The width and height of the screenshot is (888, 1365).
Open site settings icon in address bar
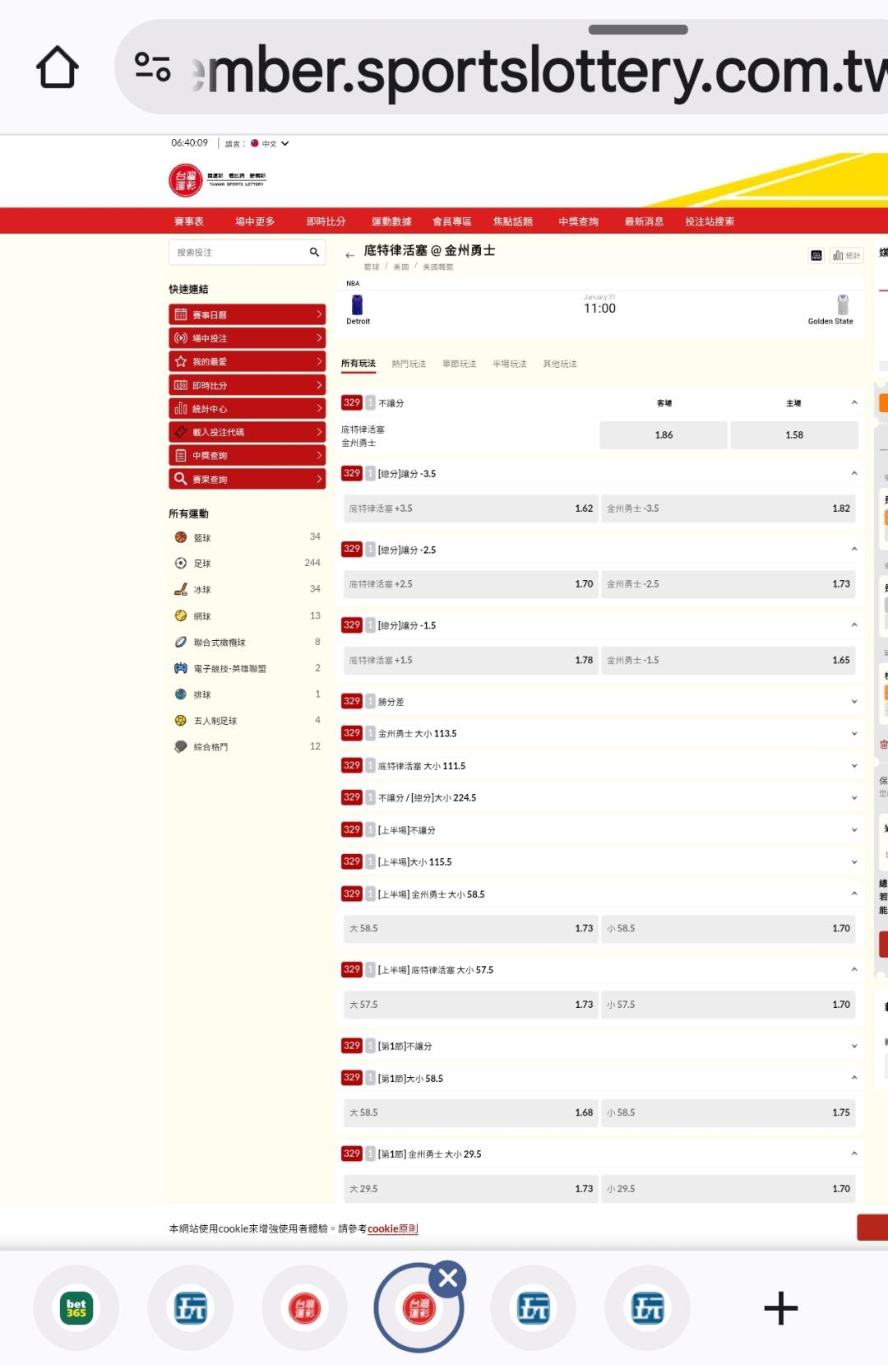click(152, 67)
